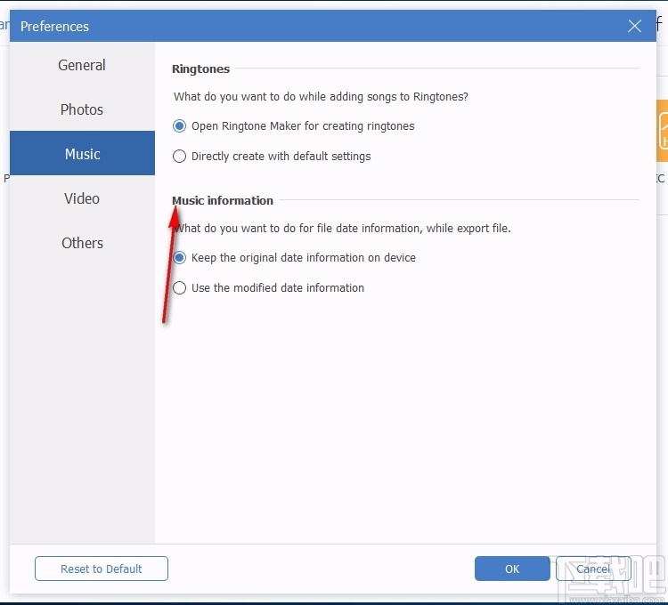Click the Reset to Default button
Screen dimensions: 668x605
(x=102, y=569)
